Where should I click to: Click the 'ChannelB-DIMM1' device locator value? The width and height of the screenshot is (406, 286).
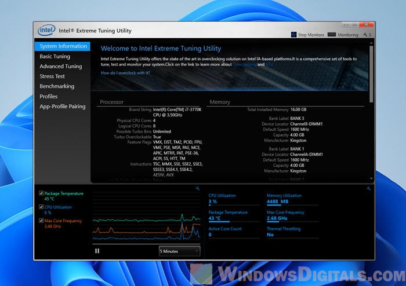307,124
